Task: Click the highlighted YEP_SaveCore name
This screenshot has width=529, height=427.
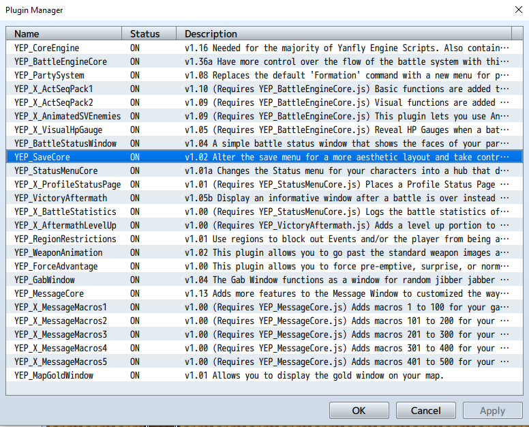Action: point(42,157)
